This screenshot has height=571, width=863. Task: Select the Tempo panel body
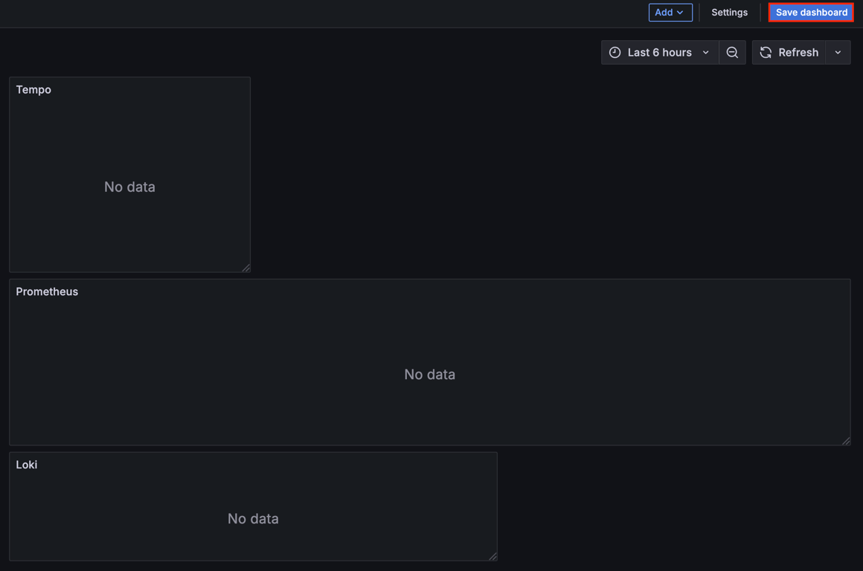pyautogui.click(x=129, y=187)
